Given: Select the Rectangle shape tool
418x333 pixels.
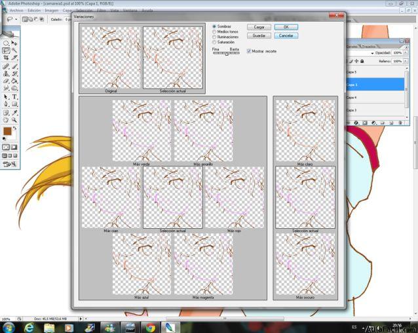Looking at the screenshot, I should (x=14, y=104).
